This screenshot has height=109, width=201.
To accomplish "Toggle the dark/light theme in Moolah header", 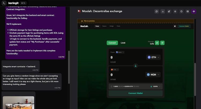I will point(175,26).
